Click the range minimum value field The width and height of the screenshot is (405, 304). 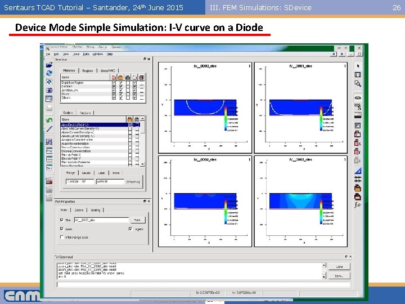click(x=80, y=182)
